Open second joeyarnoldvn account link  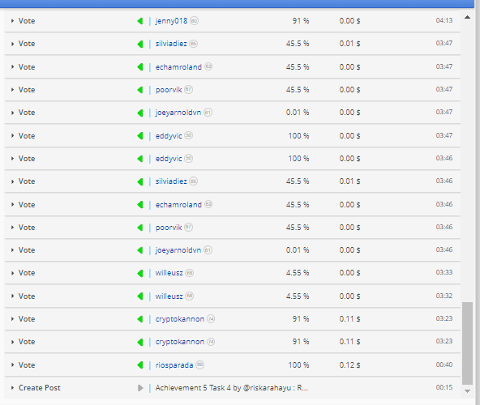pos(178,250)
